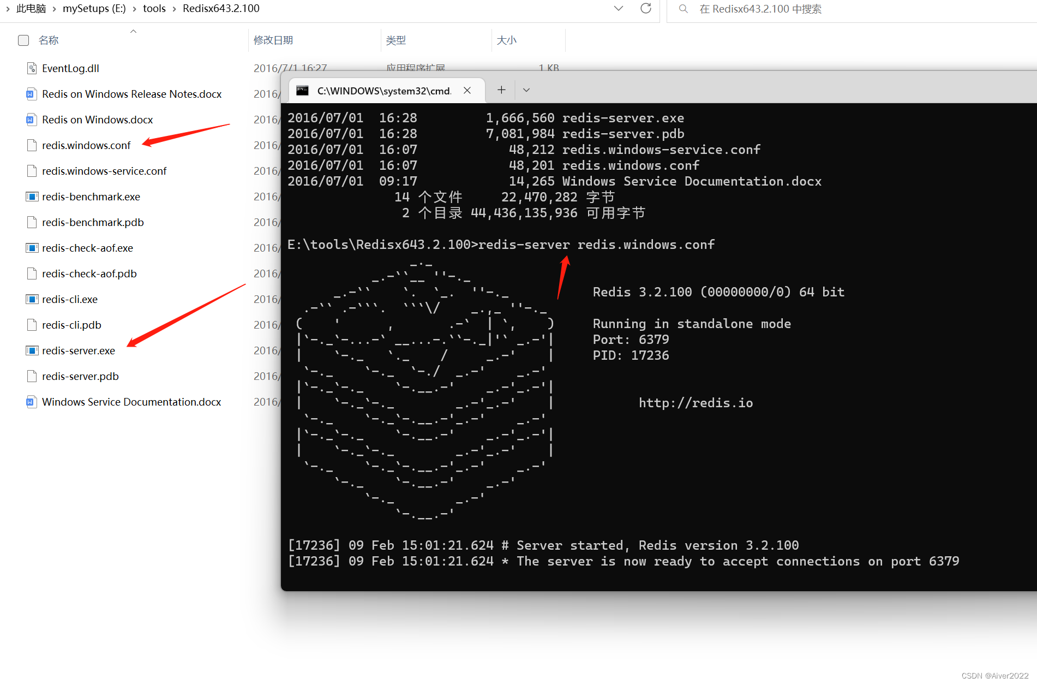The height and width of the screenshot is (684, 1037).
Task: Click the redis-cli.exe application icon
Action: tap(32, 299)
